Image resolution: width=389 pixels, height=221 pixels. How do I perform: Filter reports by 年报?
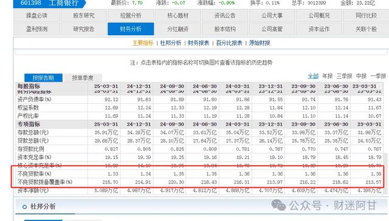(328, 76)
